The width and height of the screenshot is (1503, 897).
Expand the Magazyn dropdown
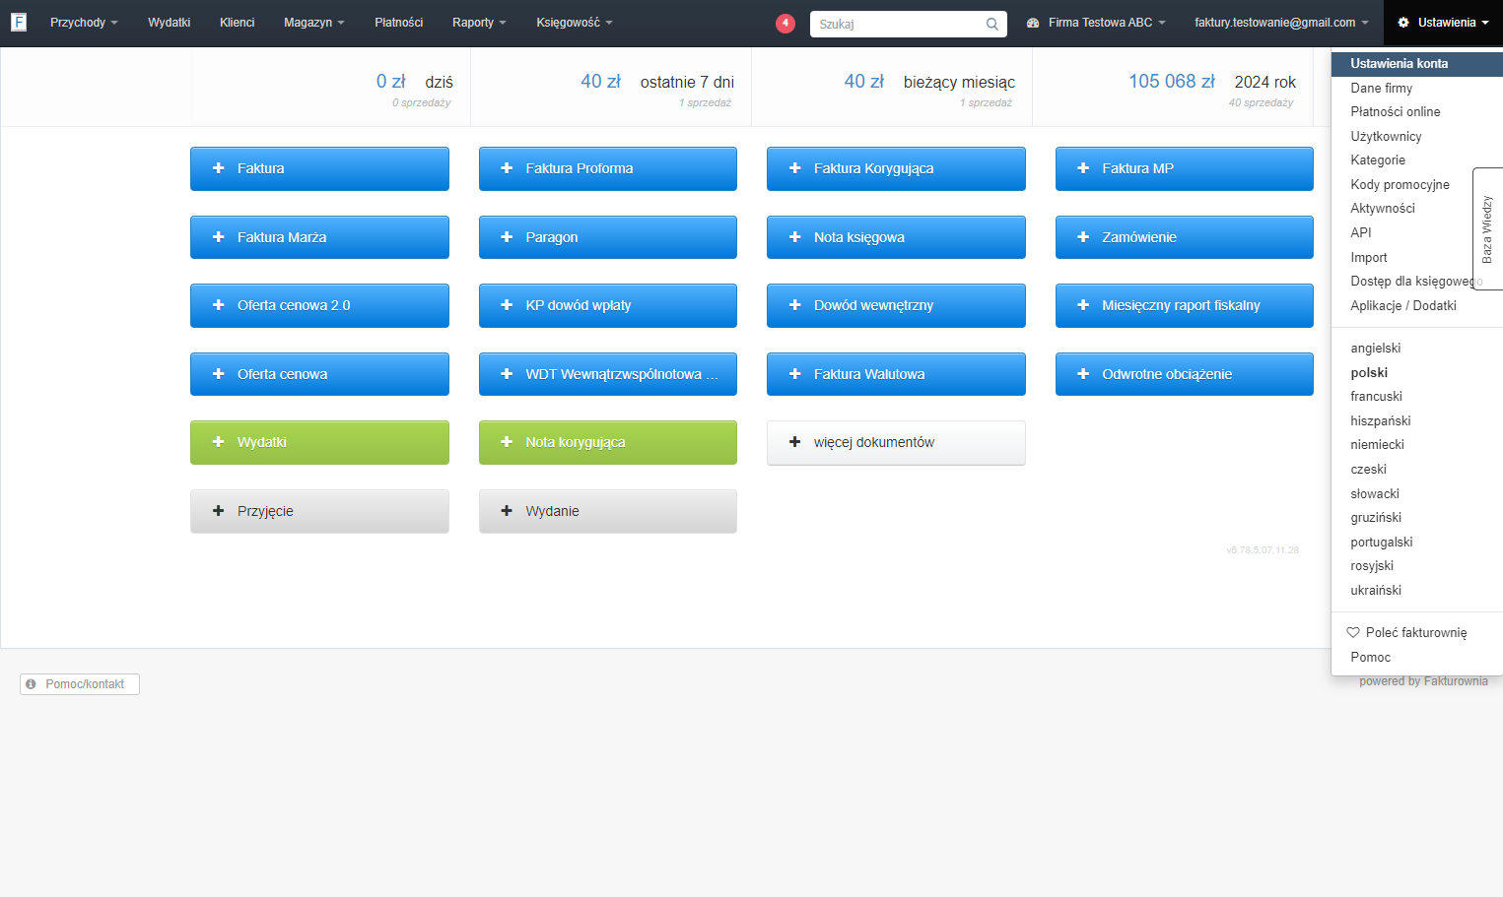tap(314, 23)
